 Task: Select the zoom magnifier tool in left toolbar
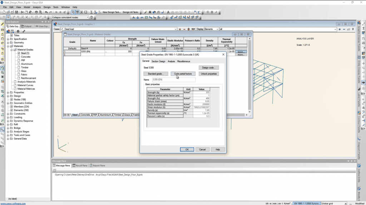coord(3,73)
